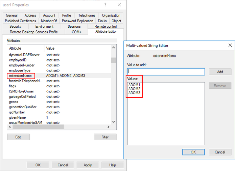The height and width of the screenshot is (171, 236).
Task: Select the facsimileTelephoneN... attribute
Action: [59, 81]
